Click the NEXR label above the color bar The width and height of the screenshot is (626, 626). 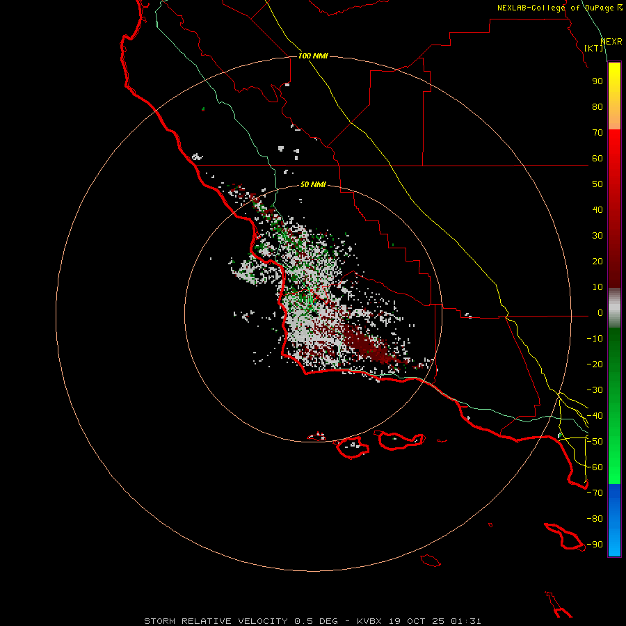611,42
